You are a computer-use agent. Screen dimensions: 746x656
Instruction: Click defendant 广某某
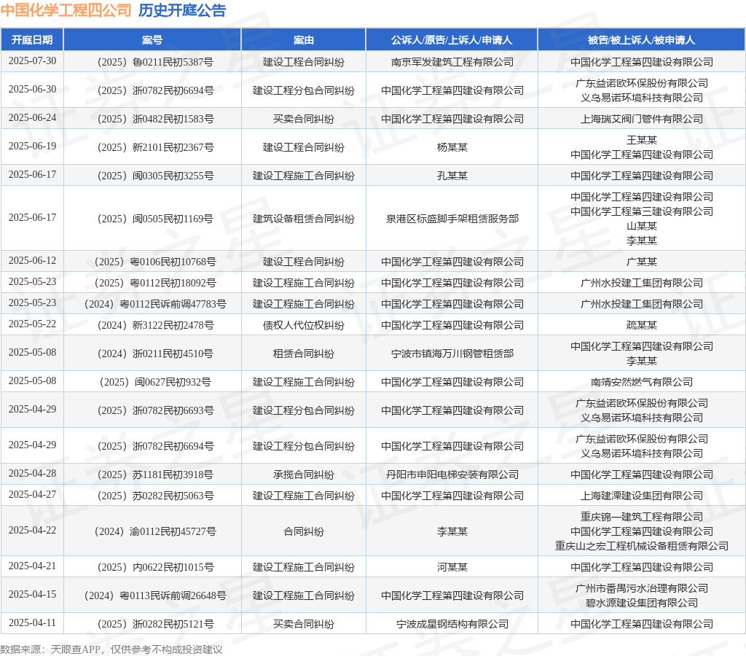click(x=642, y=262)
